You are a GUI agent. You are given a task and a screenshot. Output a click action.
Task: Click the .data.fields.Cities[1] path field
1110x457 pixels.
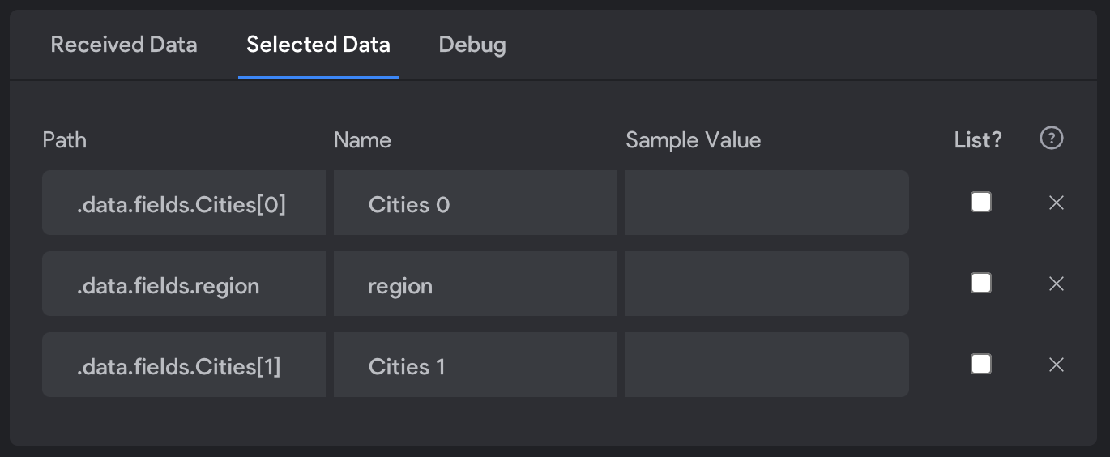184,365
